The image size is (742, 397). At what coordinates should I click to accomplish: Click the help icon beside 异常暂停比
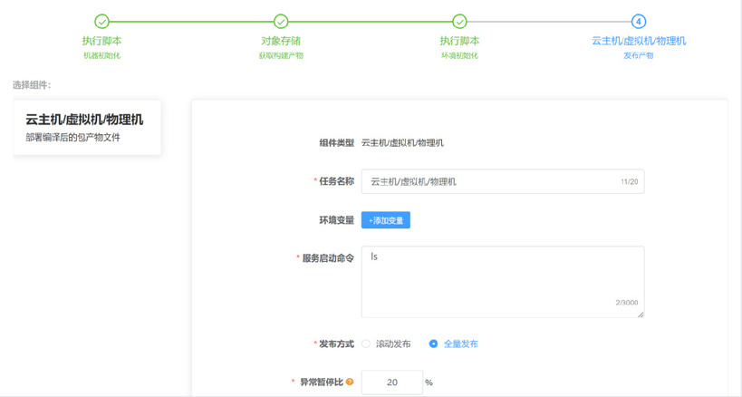350,382
